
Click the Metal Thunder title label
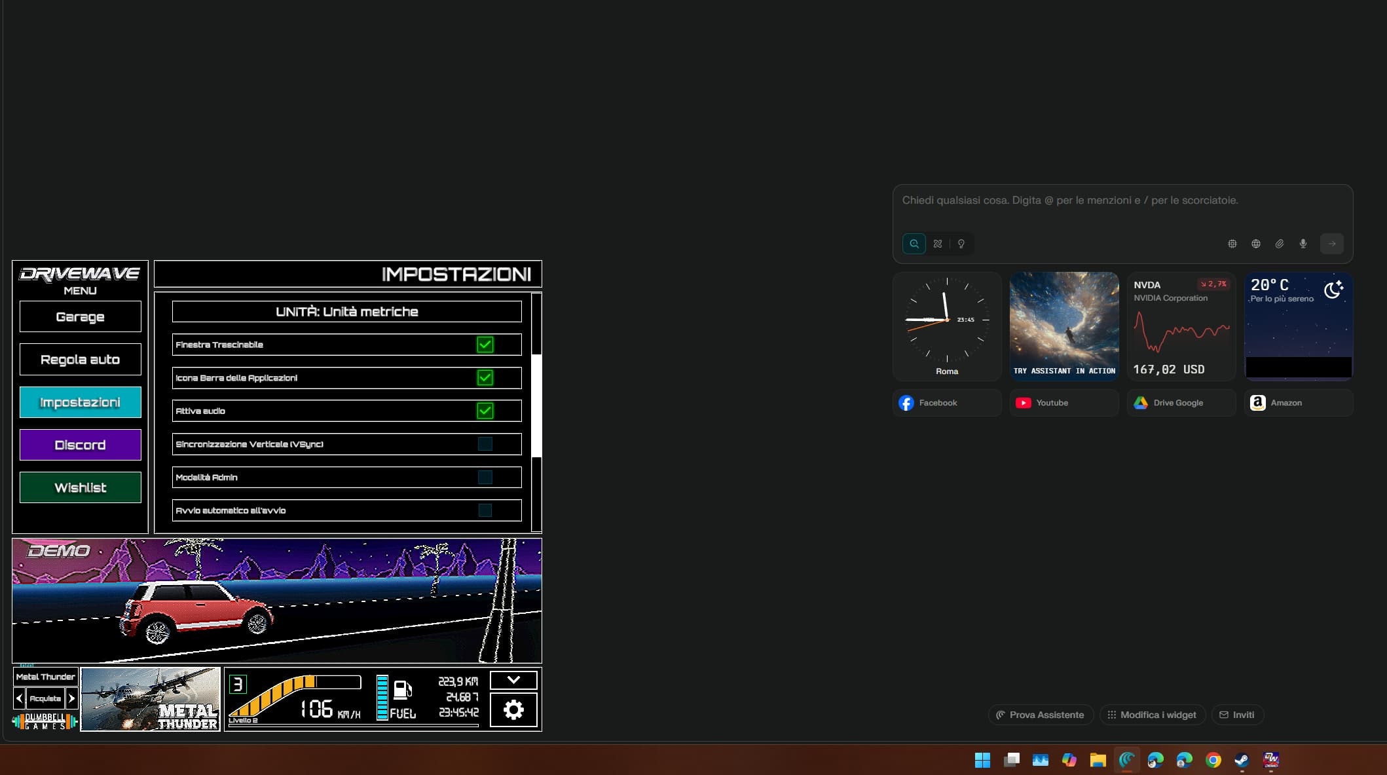[x=45, y=677]
